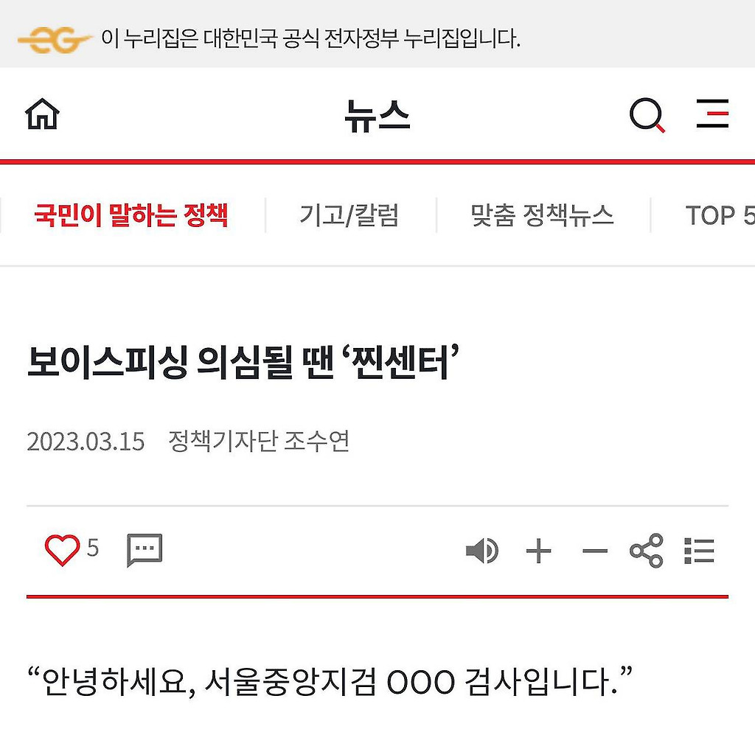Click the article headline 보이스피싱 의심될 땐 '찐센터'
Screen dimensions: 755x749
point(243,362)
